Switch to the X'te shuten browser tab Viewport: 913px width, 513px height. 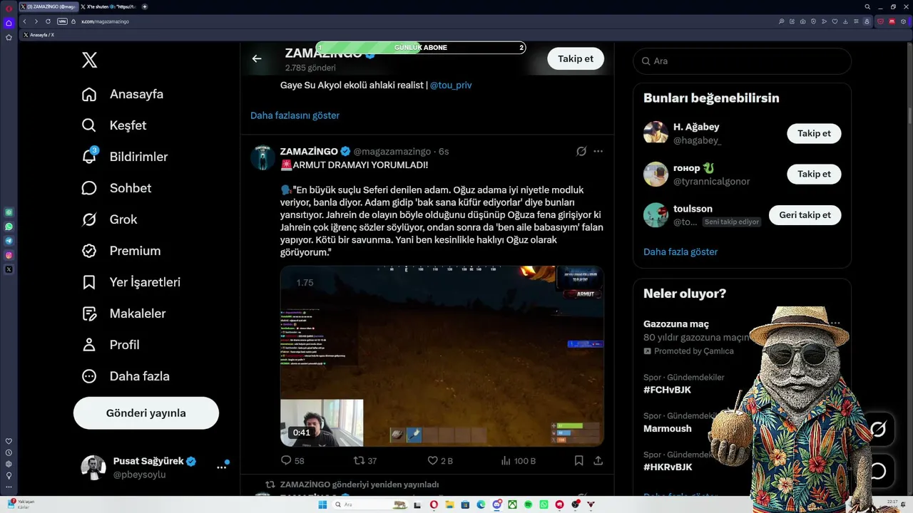(x=107, y=6)
